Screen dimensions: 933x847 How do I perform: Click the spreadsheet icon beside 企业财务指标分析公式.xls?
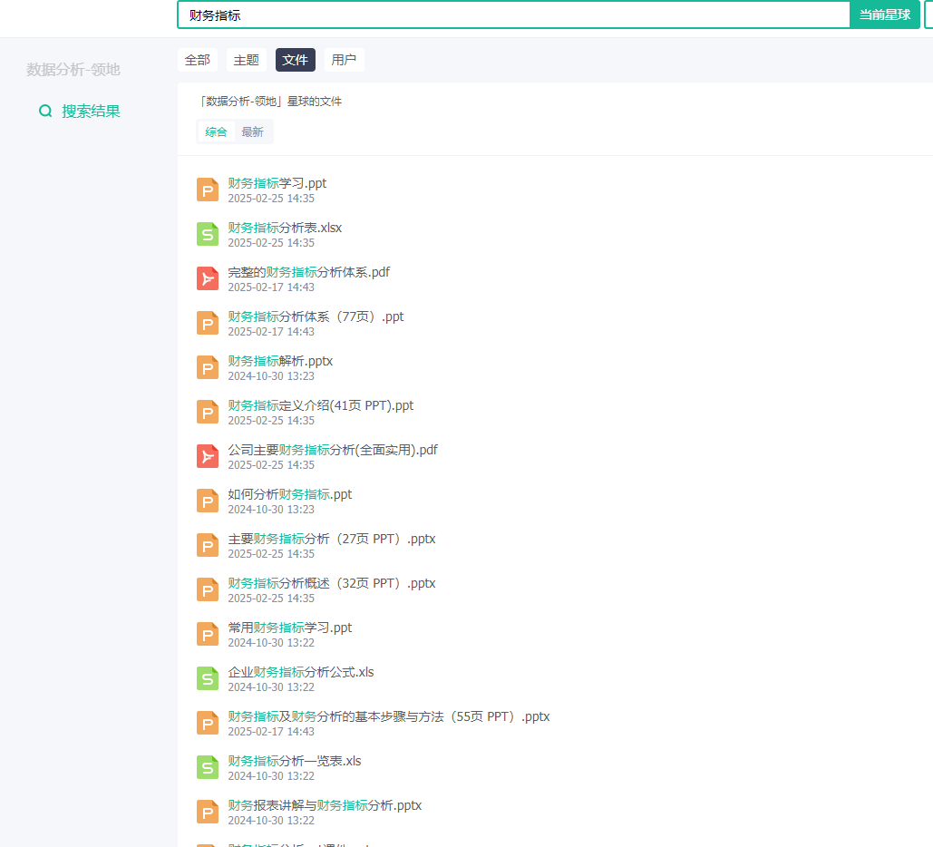point(208,678)
